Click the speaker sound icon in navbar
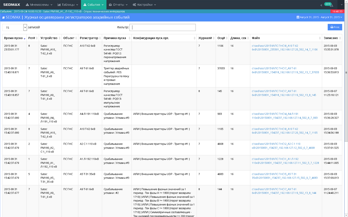Viewport: 348px width, 217px height. click(321, 5)
